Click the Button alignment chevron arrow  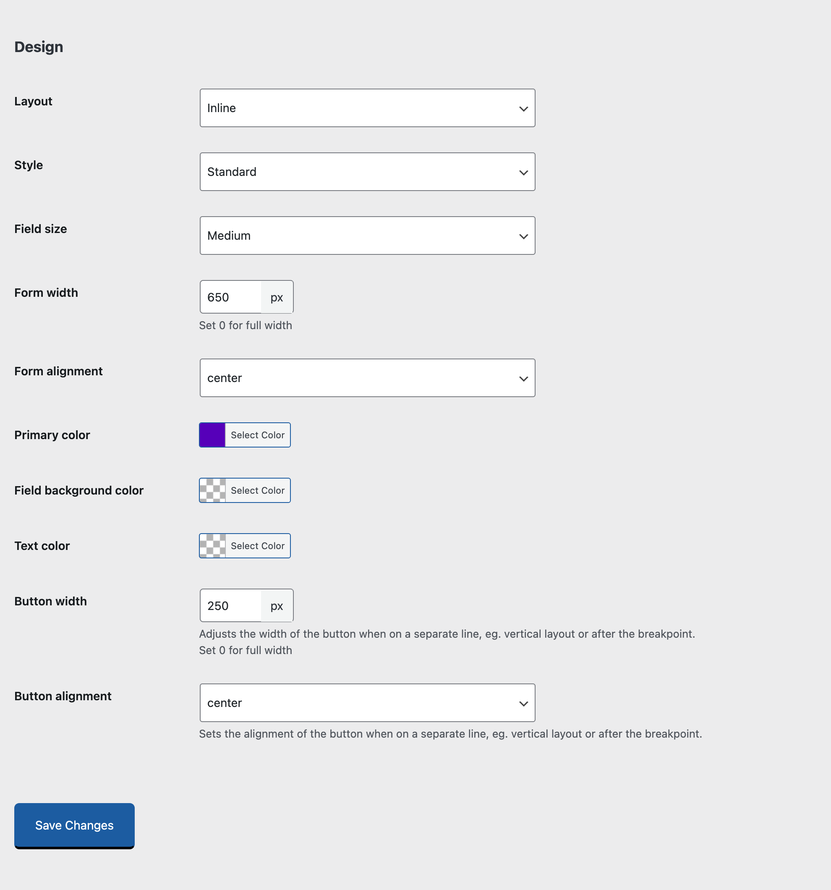[x=523, y=704]
